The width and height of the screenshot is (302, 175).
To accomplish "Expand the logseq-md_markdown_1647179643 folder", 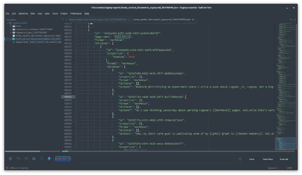I will click(11, 29).
